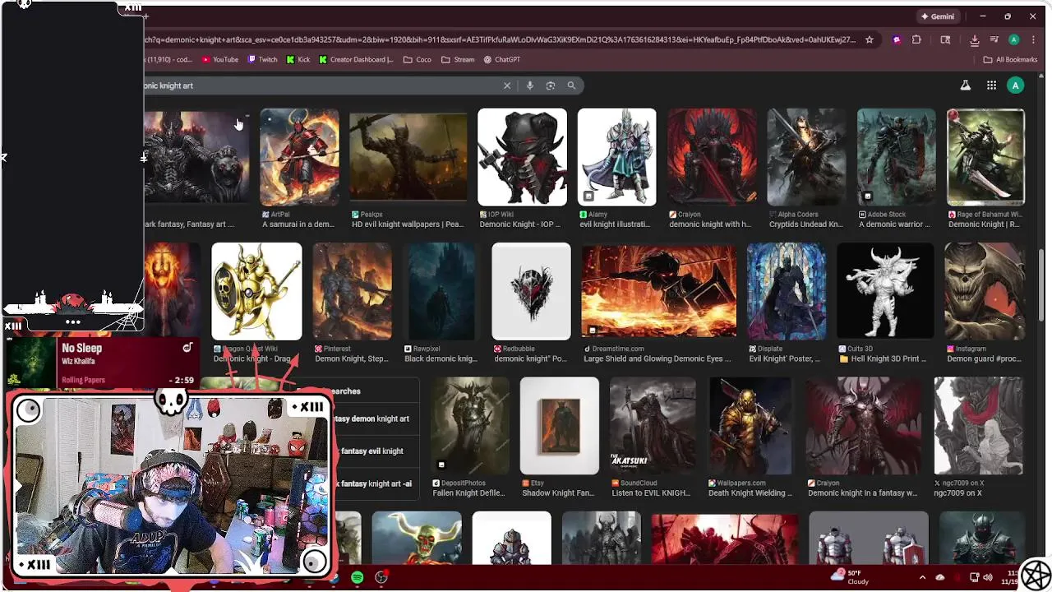1052x592 pixels.
Task: Clear the search box with the X icon
Action: 507,86
